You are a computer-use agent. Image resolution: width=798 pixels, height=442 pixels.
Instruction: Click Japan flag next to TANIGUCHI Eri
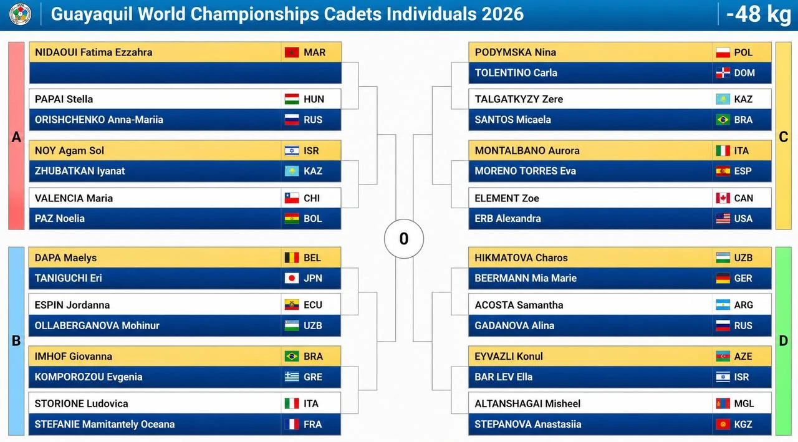292,279
